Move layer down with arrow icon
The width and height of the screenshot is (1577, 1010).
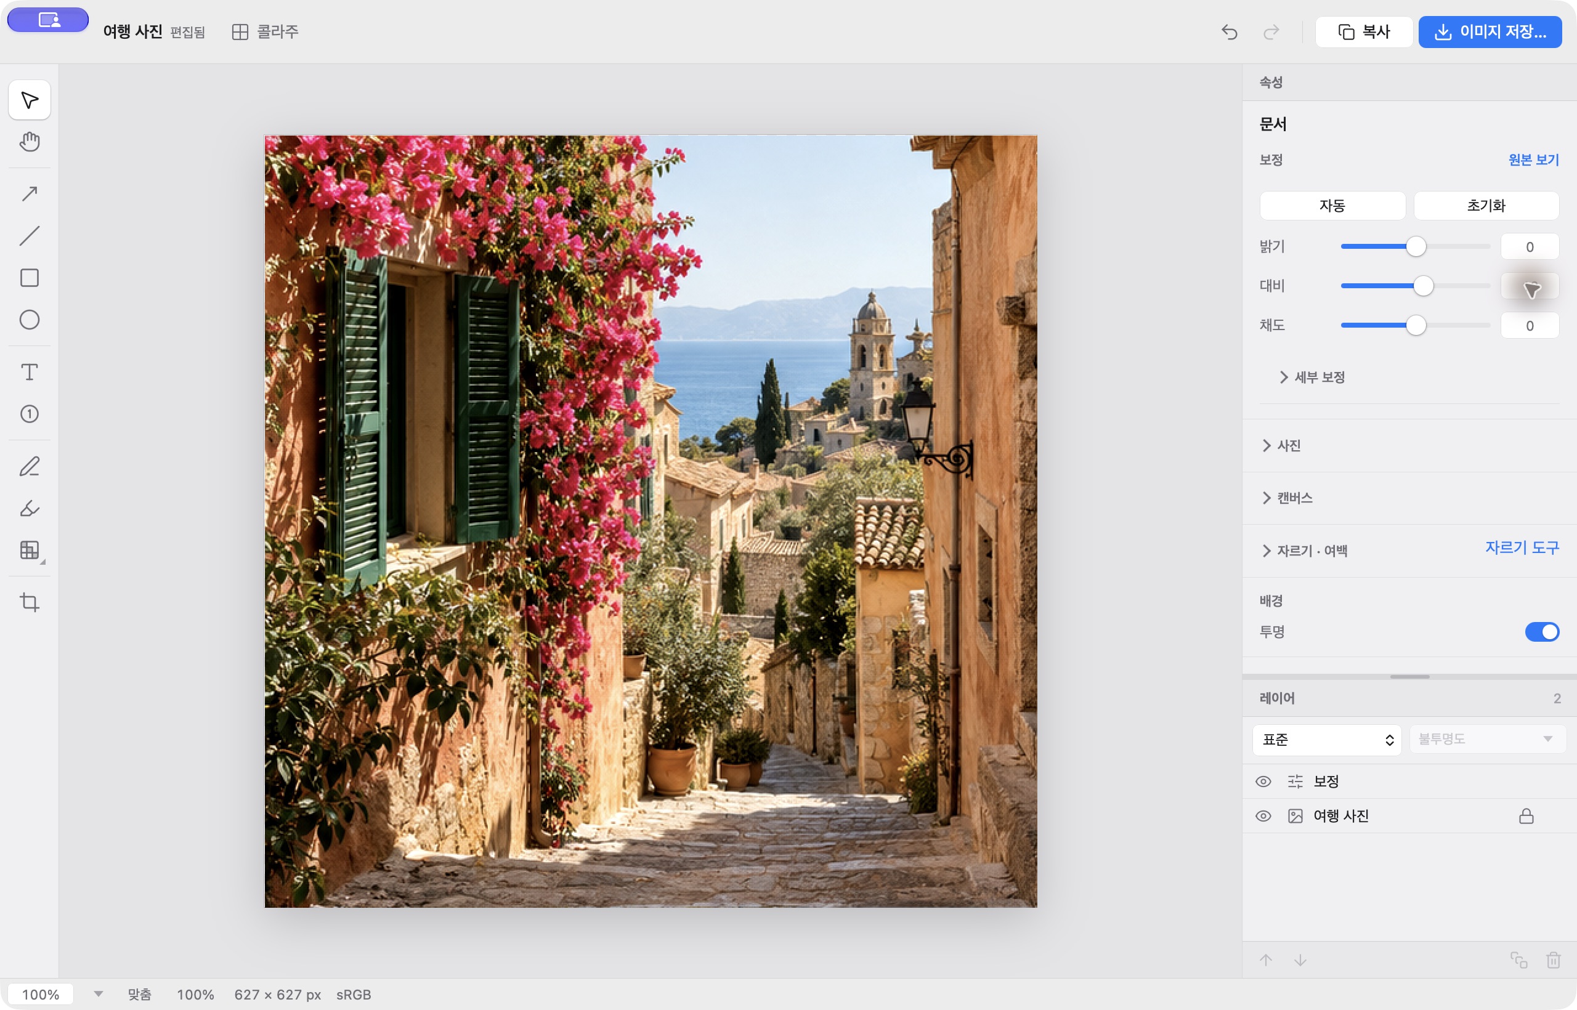(x=1300, y=960)
